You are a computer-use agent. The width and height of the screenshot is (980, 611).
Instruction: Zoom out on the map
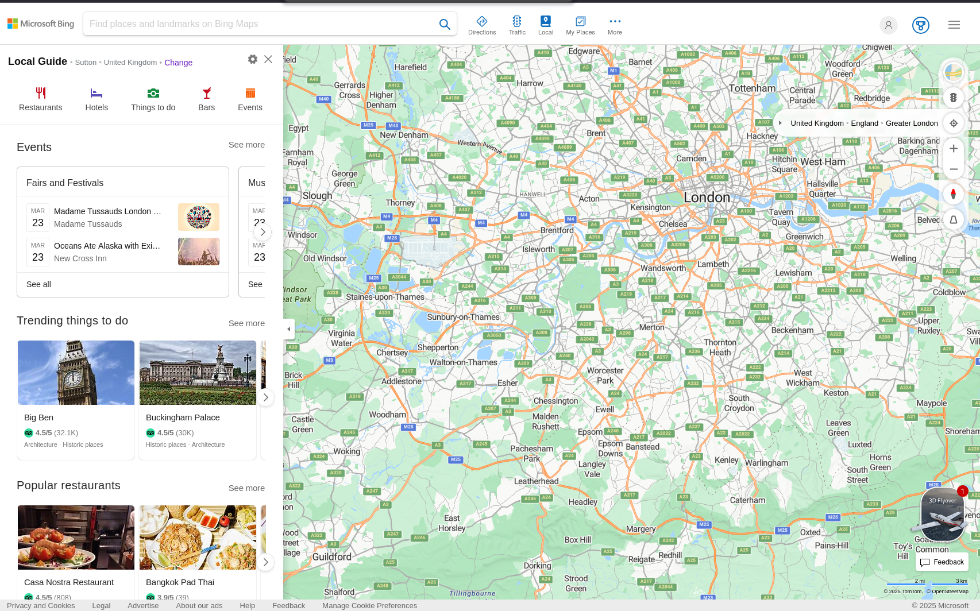pos(954,169)
